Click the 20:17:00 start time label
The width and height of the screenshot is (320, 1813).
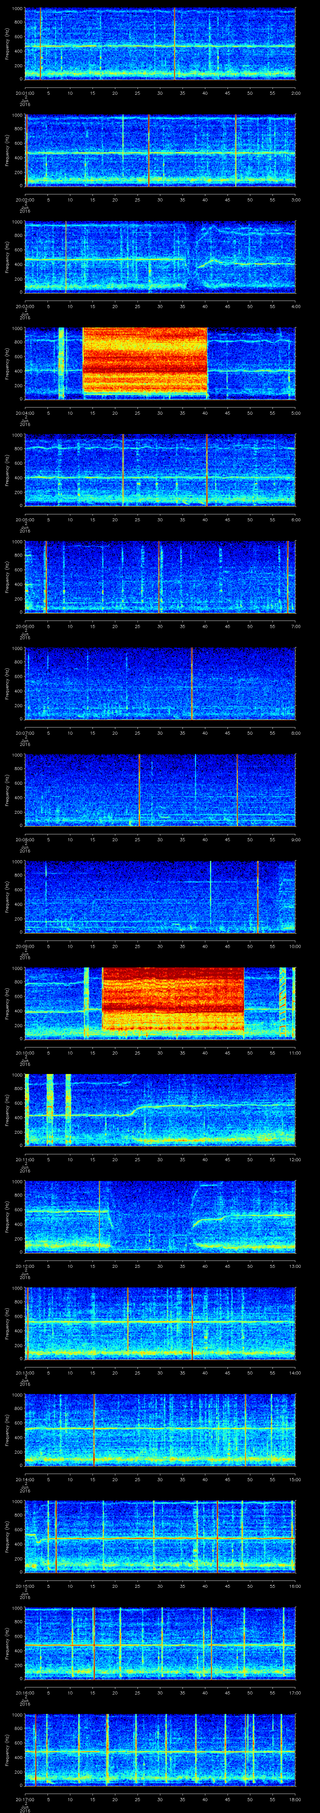25,1799
